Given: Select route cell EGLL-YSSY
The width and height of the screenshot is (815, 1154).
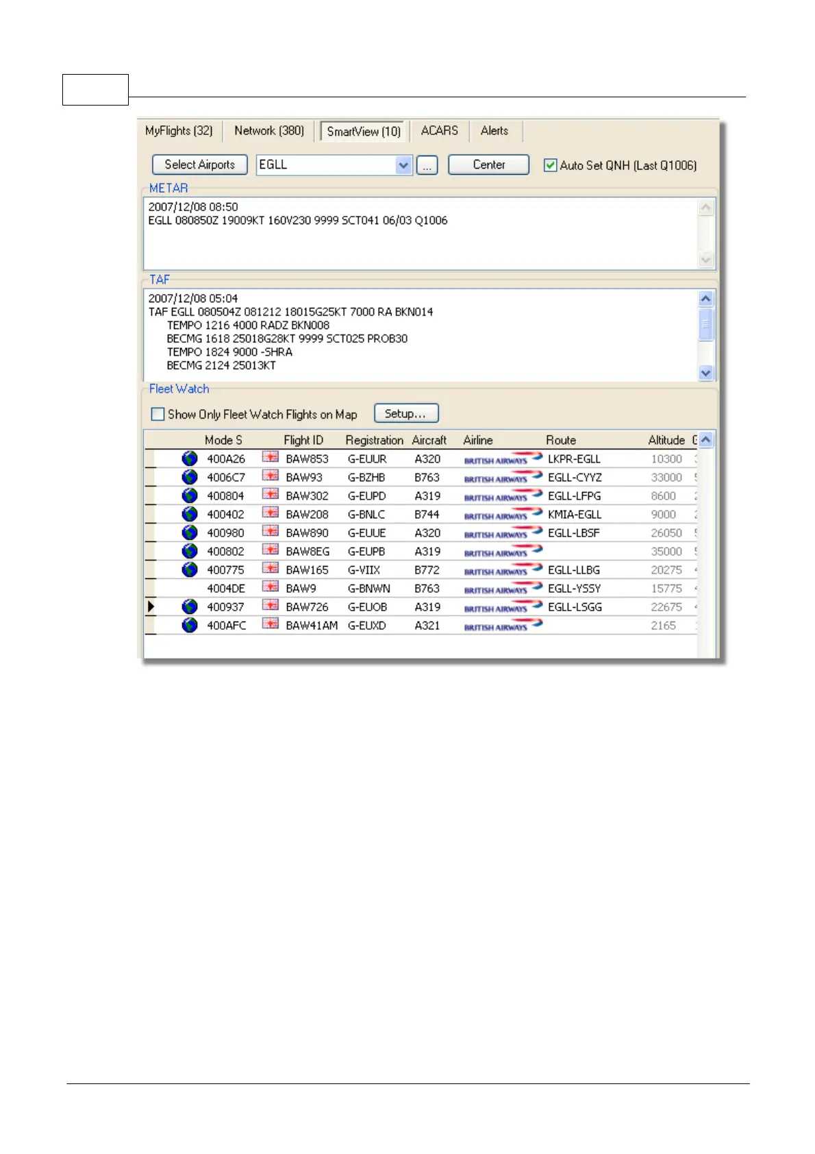Looking at the screenshot, I should [574, 589].
